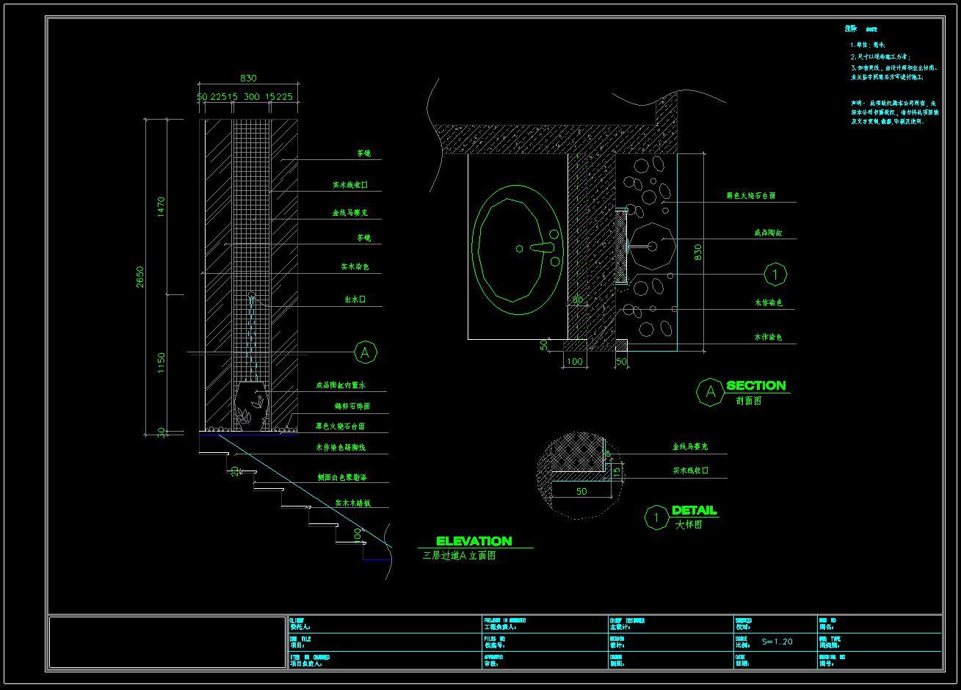Click the 鹅卵石饰面 label
The width and height of the screenshot is (961, 690).
point(352,406)
